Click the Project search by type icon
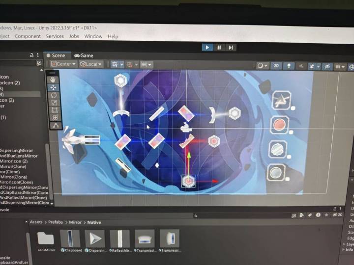The image size is (354, 265). coord(301,215)
